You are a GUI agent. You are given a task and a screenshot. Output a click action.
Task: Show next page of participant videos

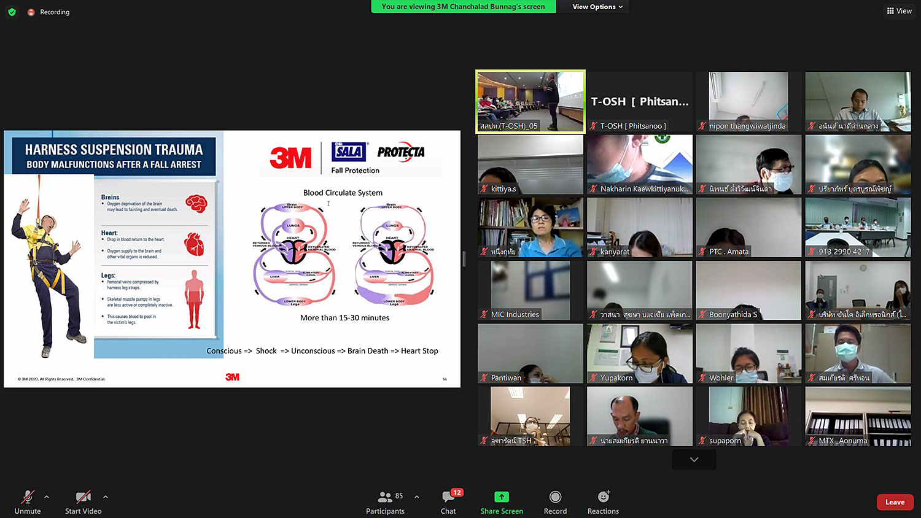(694, 460)
